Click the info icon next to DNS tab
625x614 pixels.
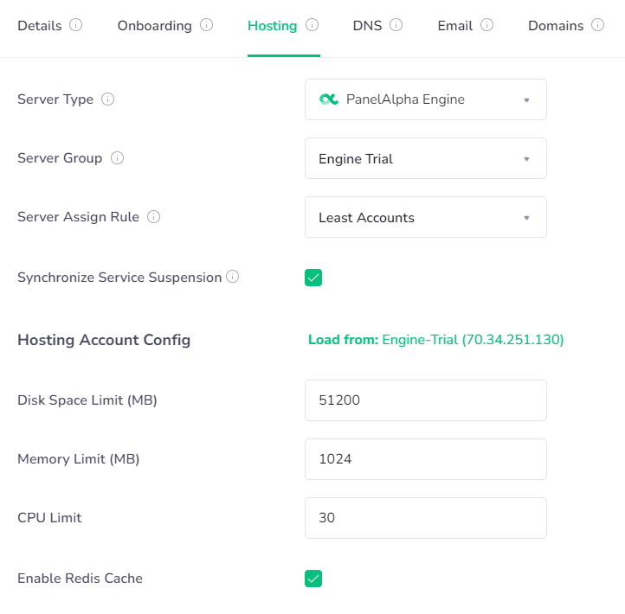(x=396, y=25)
